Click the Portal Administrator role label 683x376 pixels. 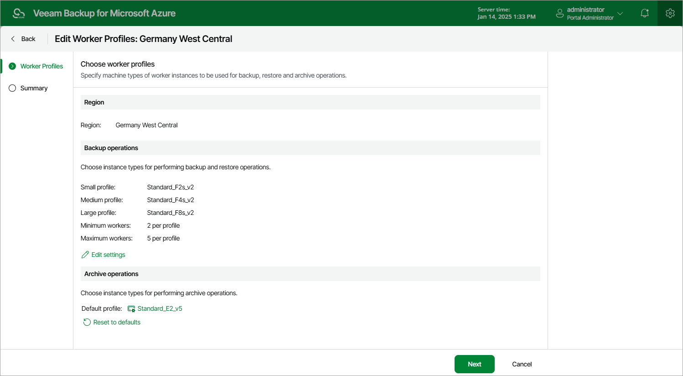pyautogui.click(x=590, y=18)
